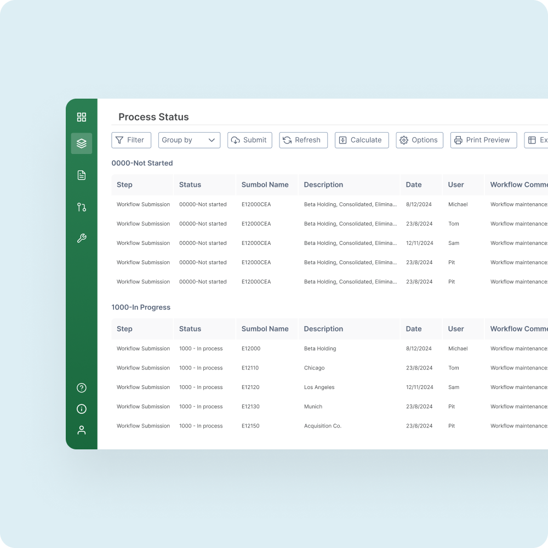Collapse the 0000-Not Started section
The height and width of the screenshot is (548, 548).
tap(141, 163)
